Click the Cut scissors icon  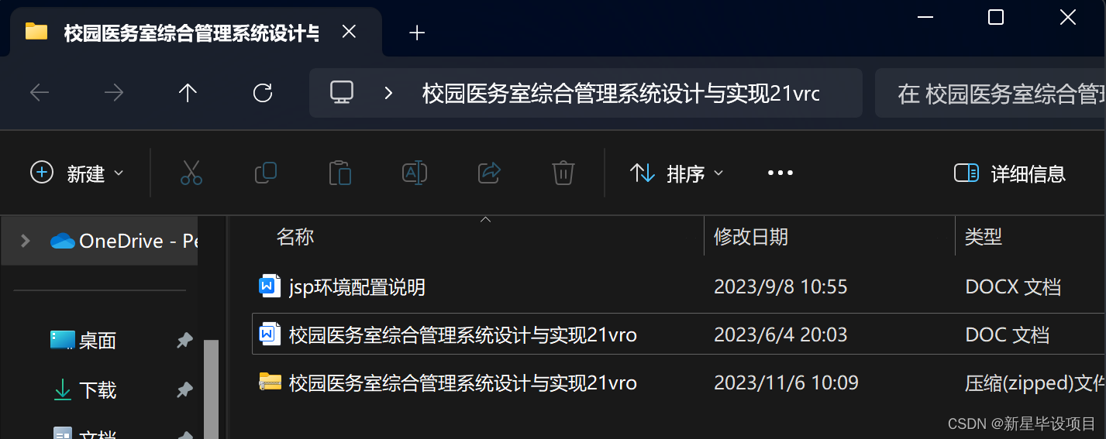click(x=191, y=173)
